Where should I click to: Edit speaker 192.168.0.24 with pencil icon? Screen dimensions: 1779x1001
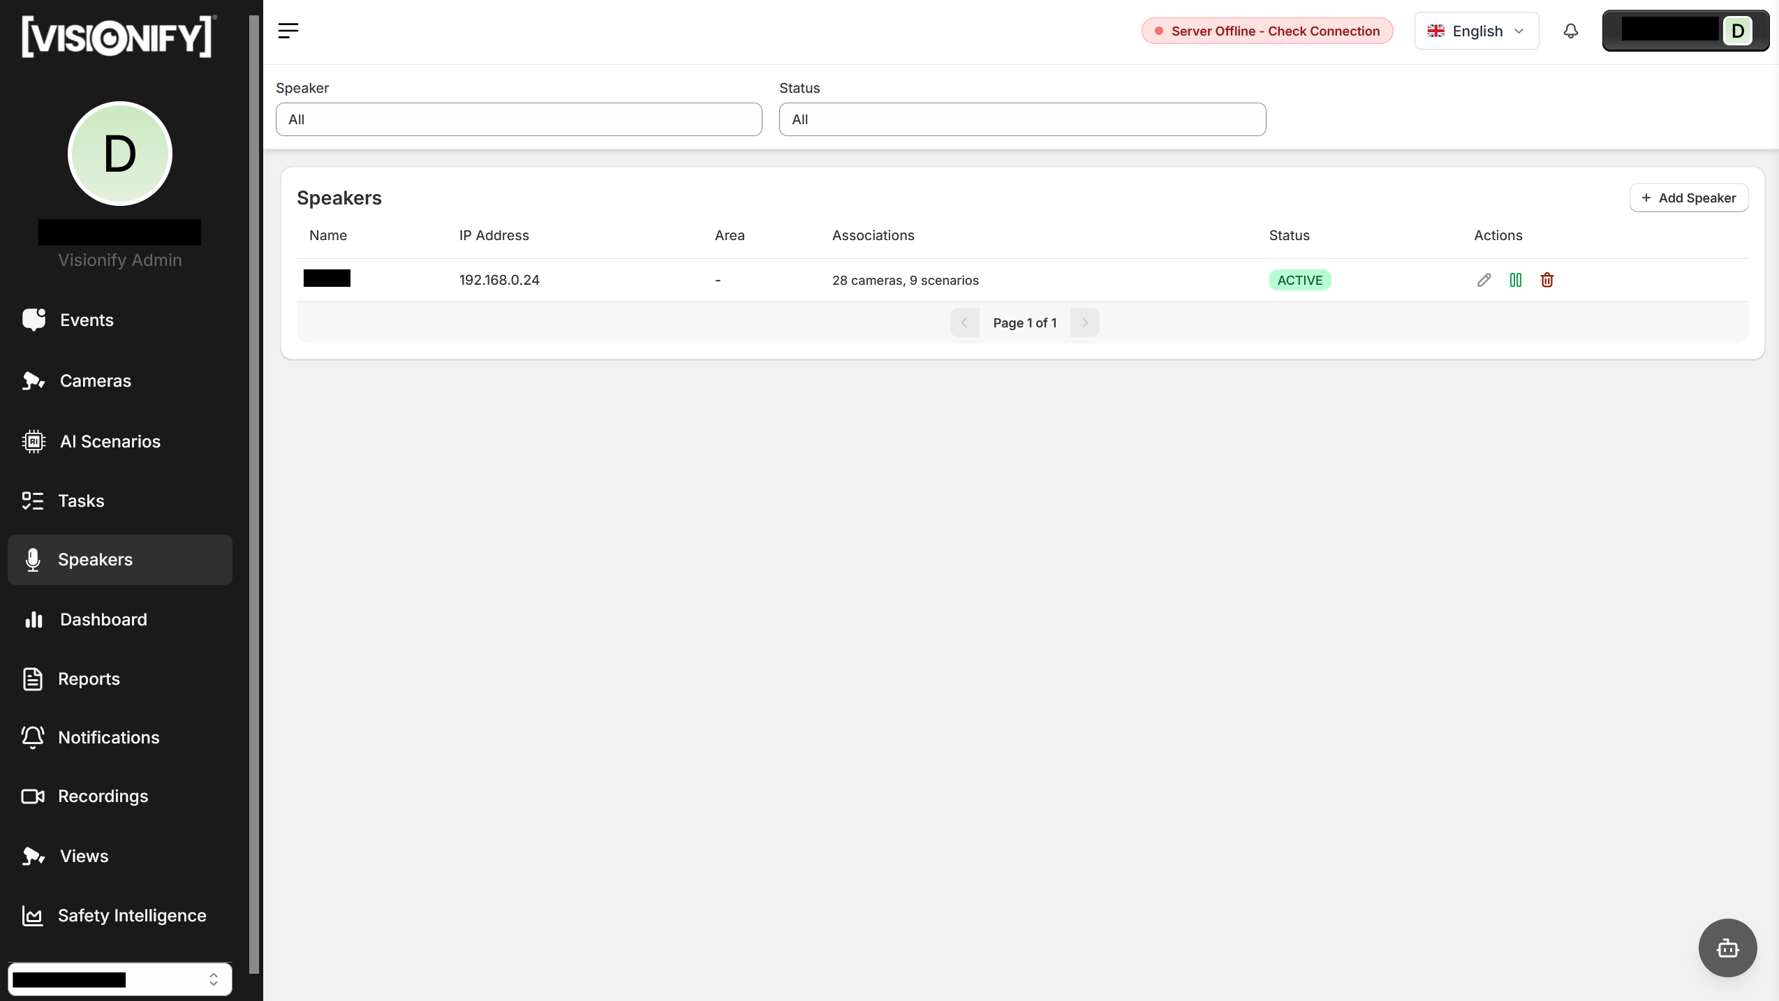tap(1484, 280)
